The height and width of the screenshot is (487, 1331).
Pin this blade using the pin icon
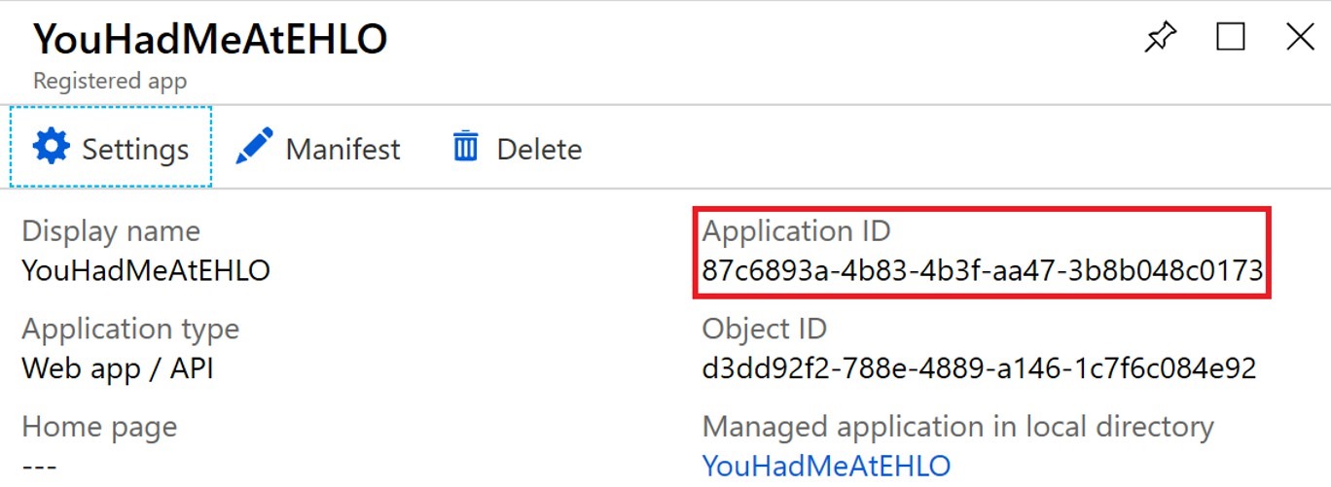tap(1160, 37)
